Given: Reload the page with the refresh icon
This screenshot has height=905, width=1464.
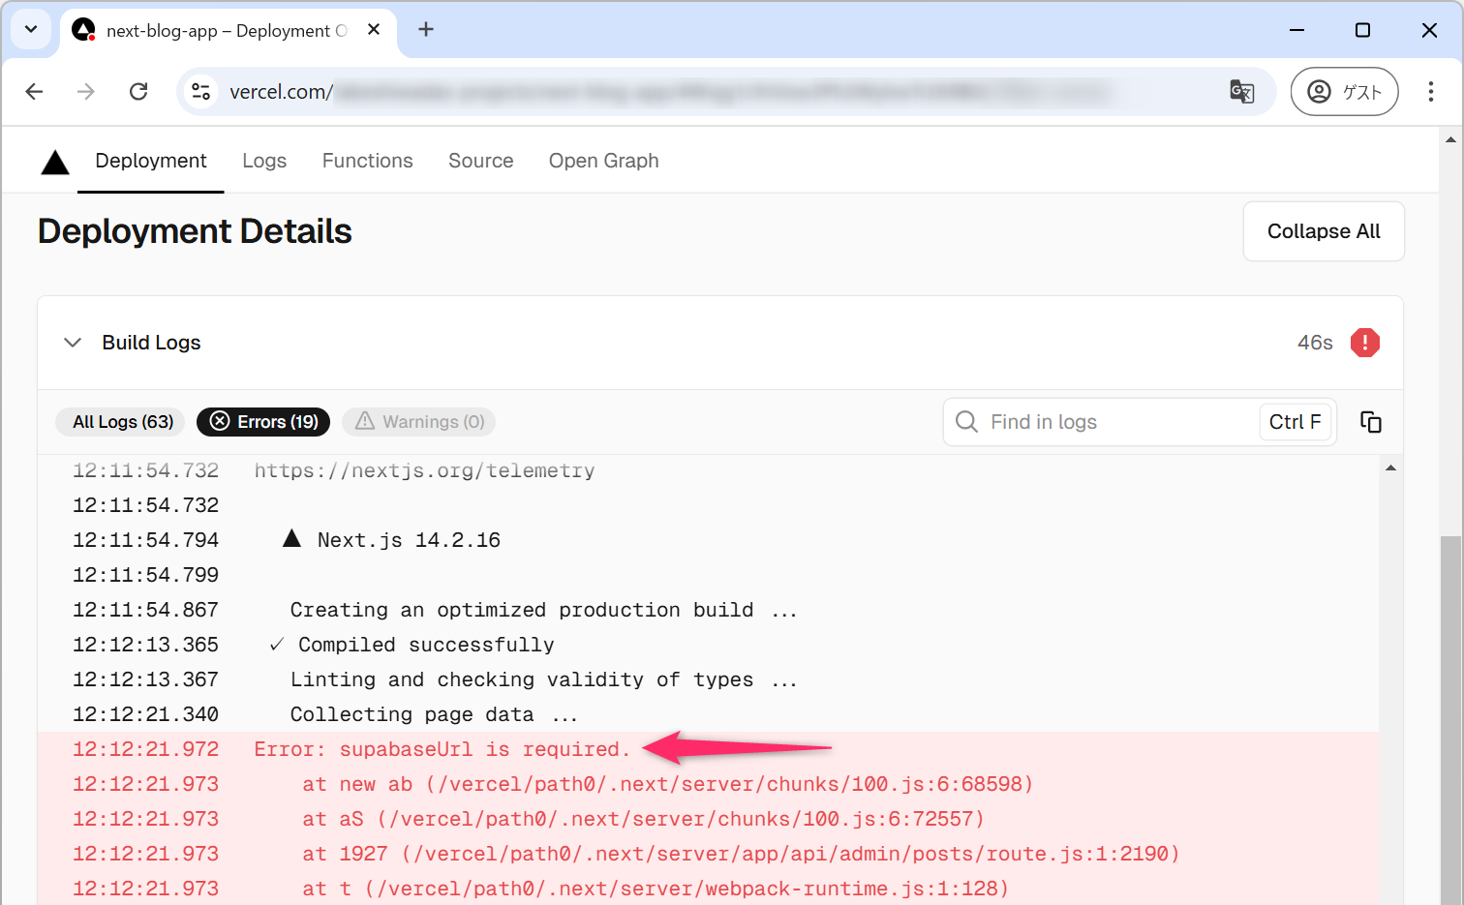Looking at the screenshot, I should coord(138,92).
